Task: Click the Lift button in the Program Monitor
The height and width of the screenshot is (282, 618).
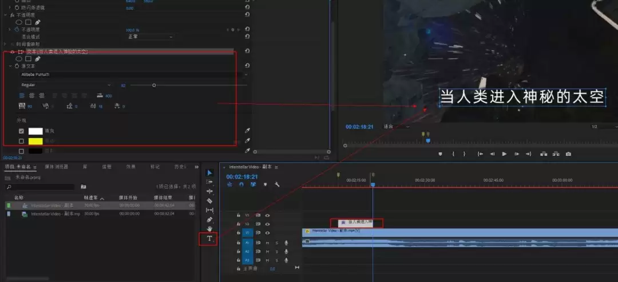Action: [x=544, y=154]
